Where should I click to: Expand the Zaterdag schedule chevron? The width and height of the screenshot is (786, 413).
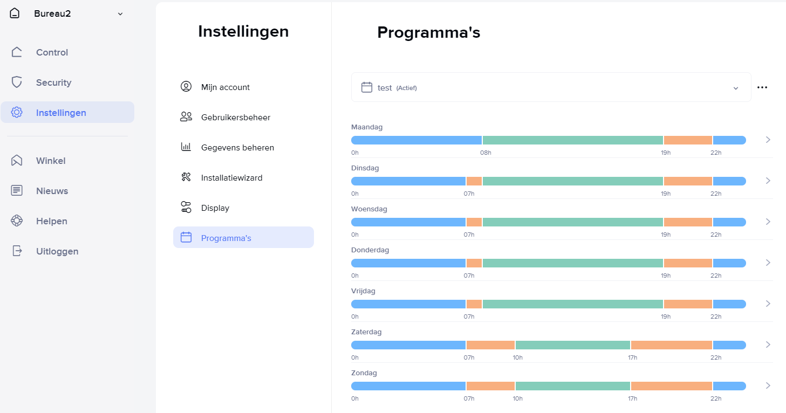pyautogui.click(x=768, y=345)
